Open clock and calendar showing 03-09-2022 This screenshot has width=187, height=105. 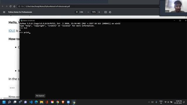(x=178, y=102)
